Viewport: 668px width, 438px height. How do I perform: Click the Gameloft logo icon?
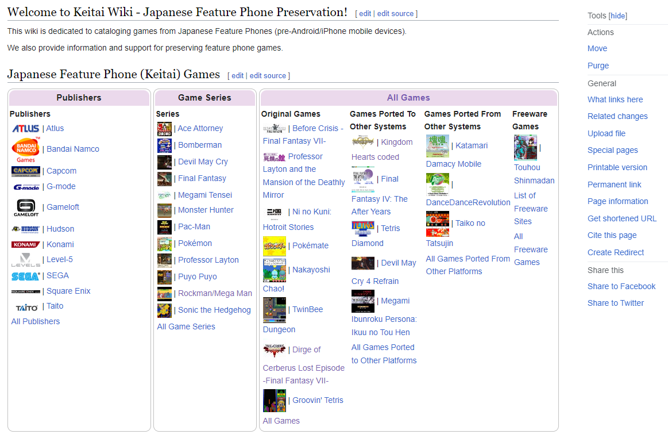point(26,208)
